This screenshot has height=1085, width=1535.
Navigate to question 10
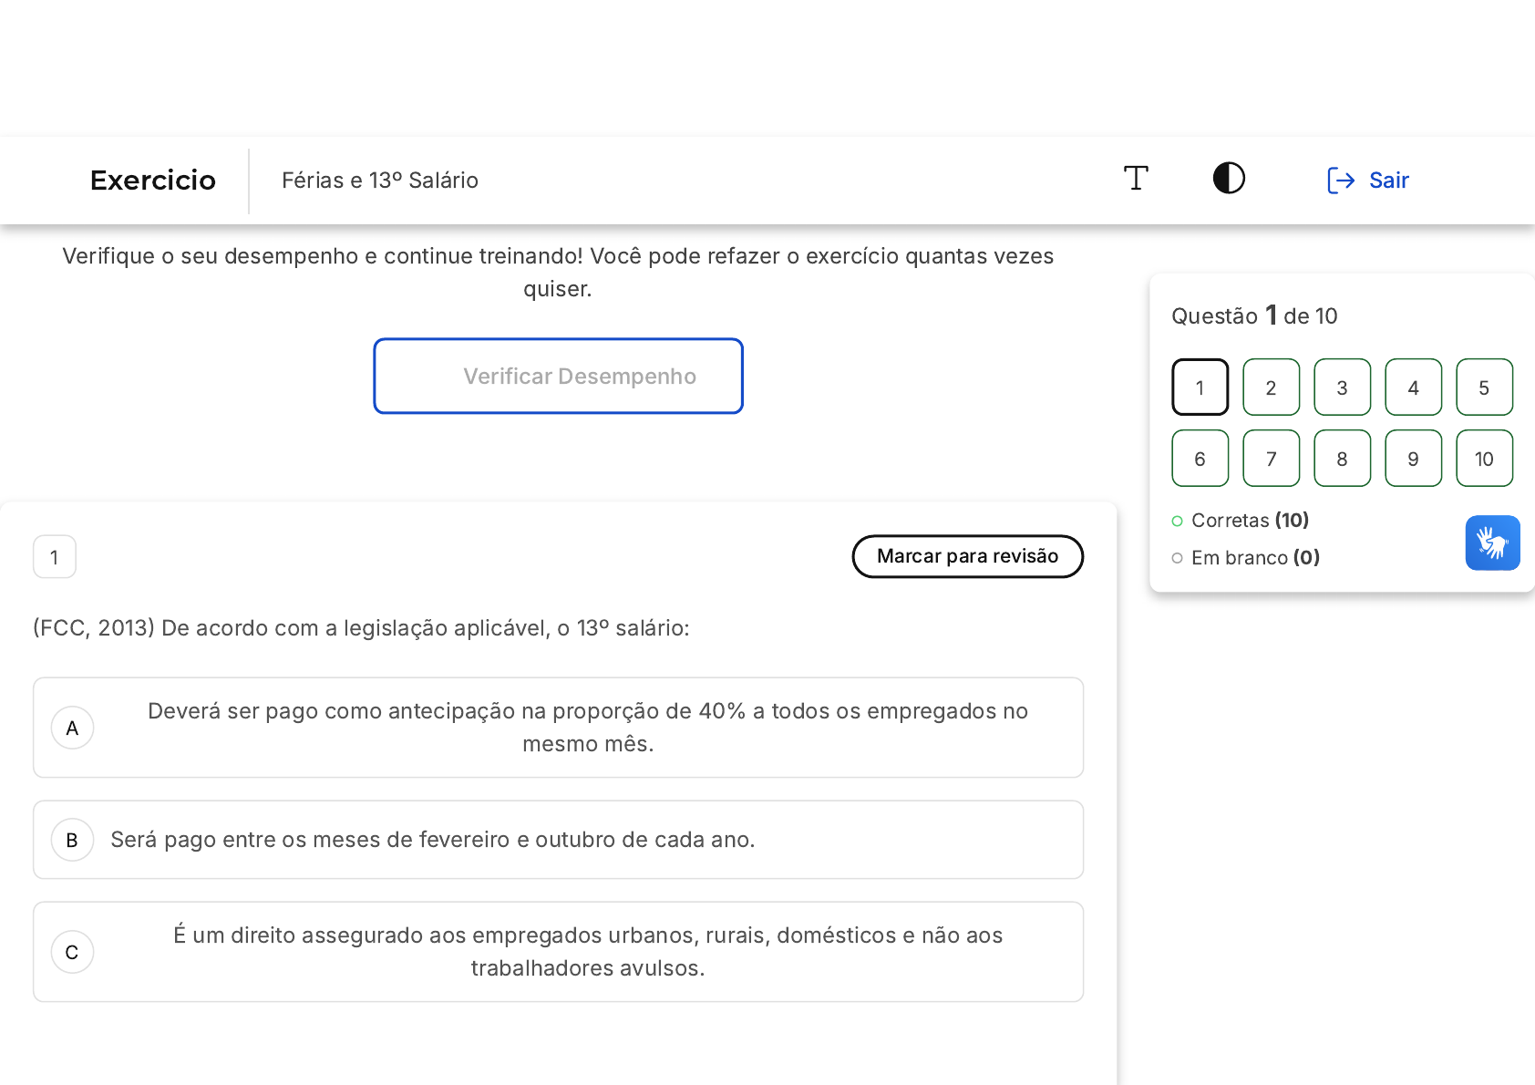coord(1484,459)
